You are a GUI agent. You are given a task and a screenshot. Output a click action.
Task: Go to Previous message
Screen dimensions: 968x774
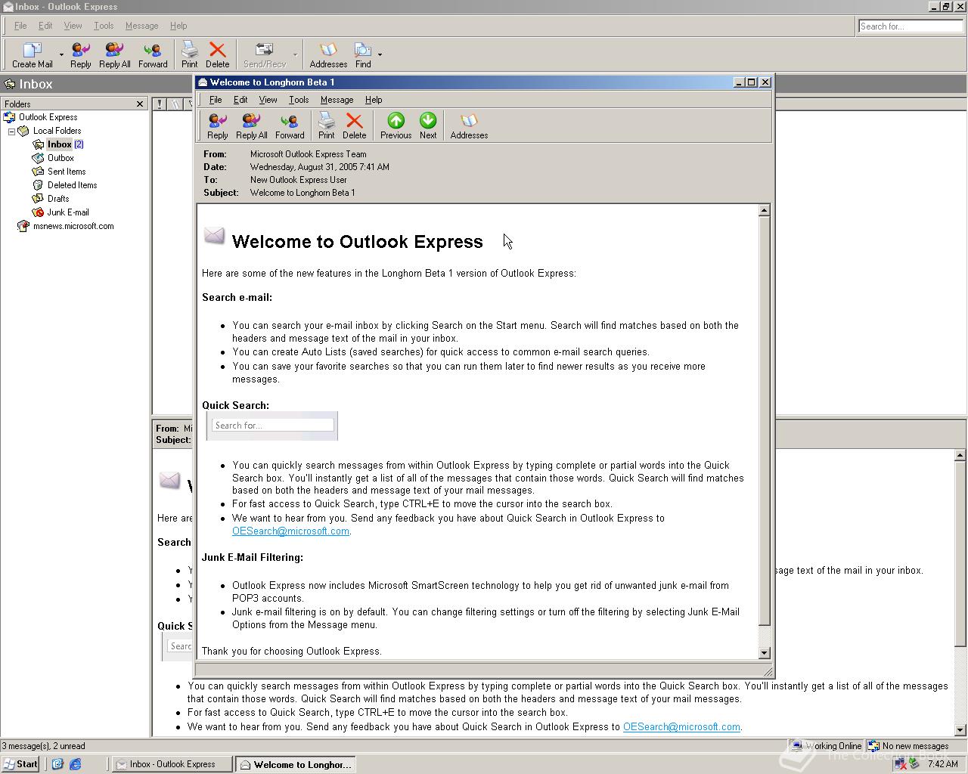coord(396,126)
